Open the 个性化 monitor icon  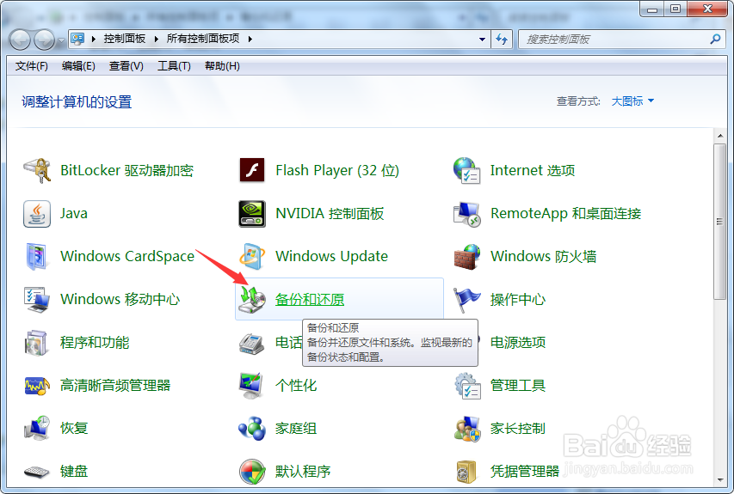pos(252,386)
